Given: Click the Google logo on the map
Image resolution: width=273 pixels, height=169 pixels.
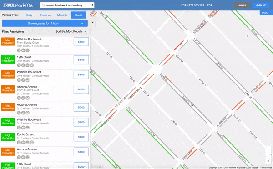Looking at the screenshot, I should click(x=97, y=166).
